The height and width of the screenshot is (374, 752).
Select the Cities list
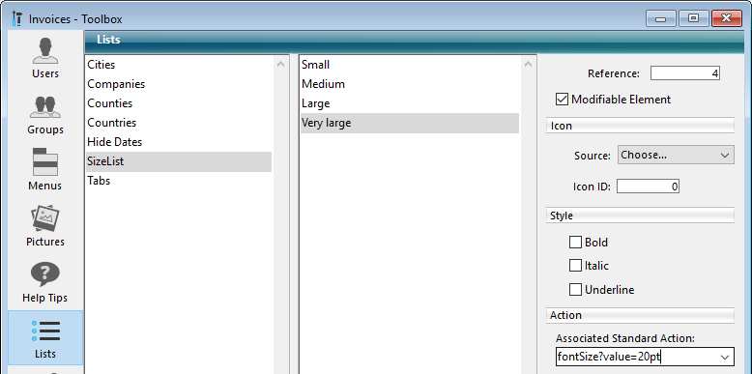(x=179, y=65)
